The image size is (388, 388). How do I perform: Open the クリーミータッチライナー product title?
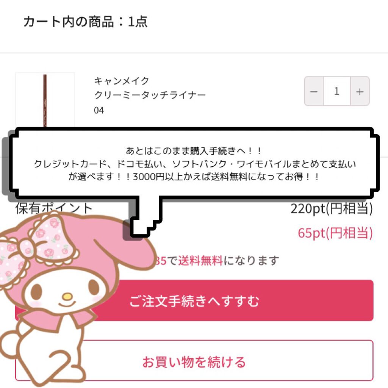tap(150, 95)
